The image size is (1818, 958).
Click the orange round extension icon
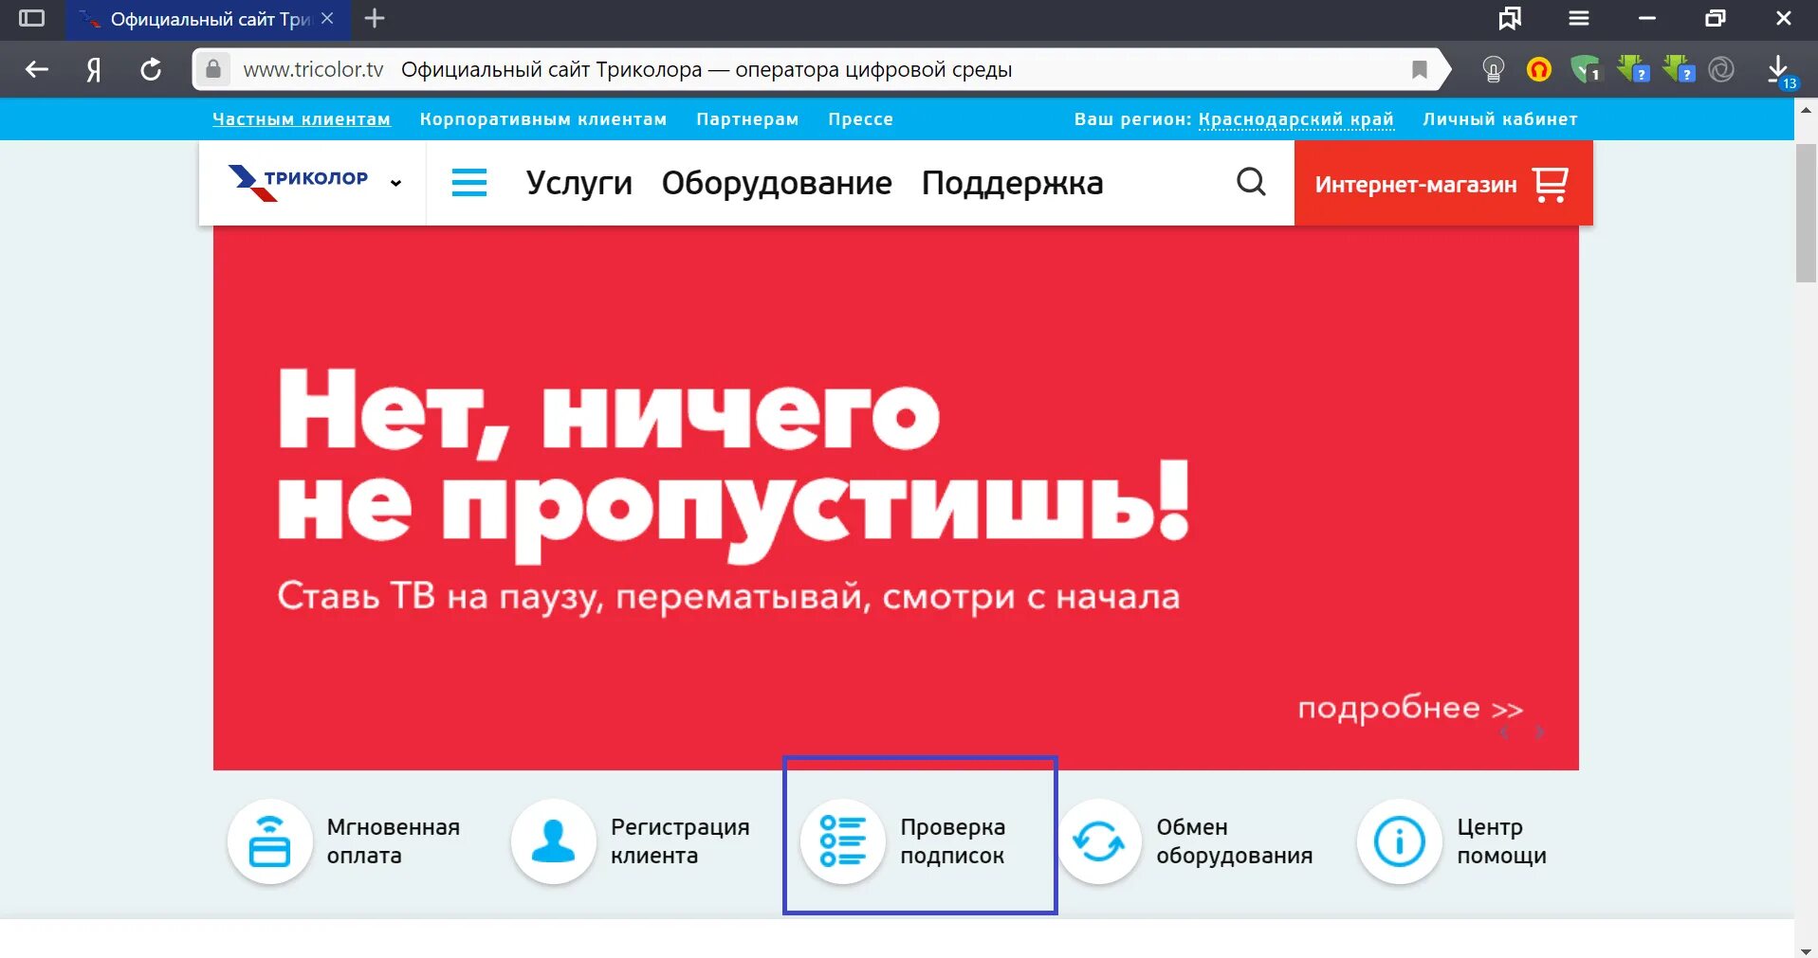tap(1539, 69)
